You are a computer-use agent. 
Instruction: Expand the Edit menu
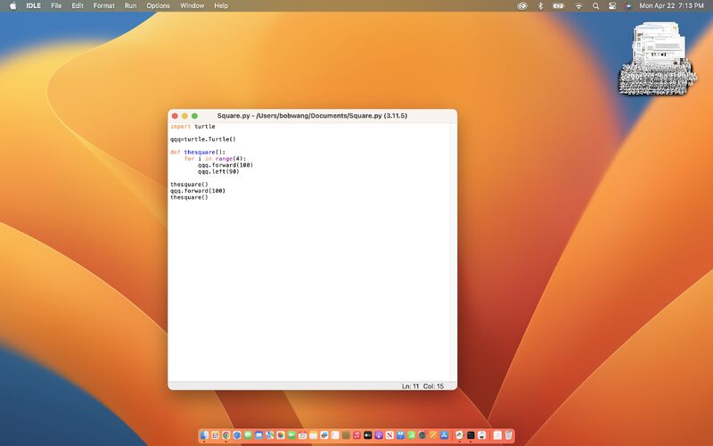(78, 5)
